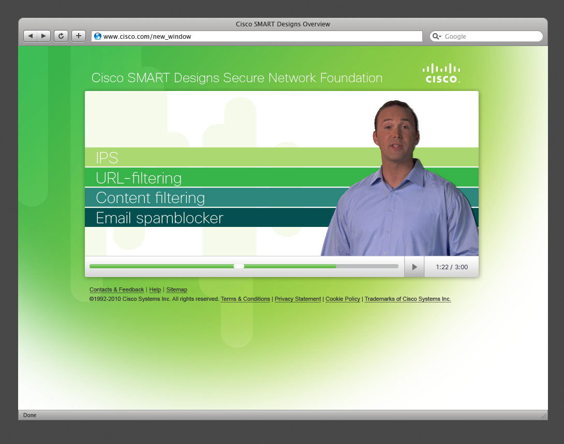The width and height of the screenshot is (564, 444).
Task: Play the video with the play button
Action: click(414, 267)
